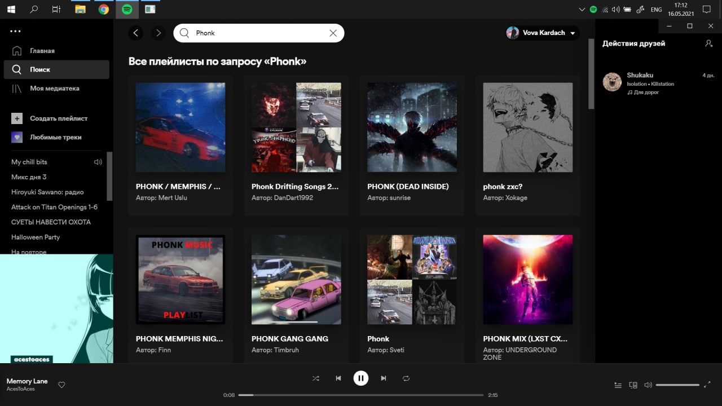The height and width of the screenshot is (406, 722).
Task: Click the Memory Lane track title
Action: coord(27,381)
